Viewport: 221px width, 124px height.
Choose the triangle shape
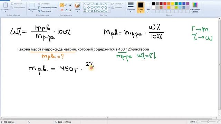[106, 4]
